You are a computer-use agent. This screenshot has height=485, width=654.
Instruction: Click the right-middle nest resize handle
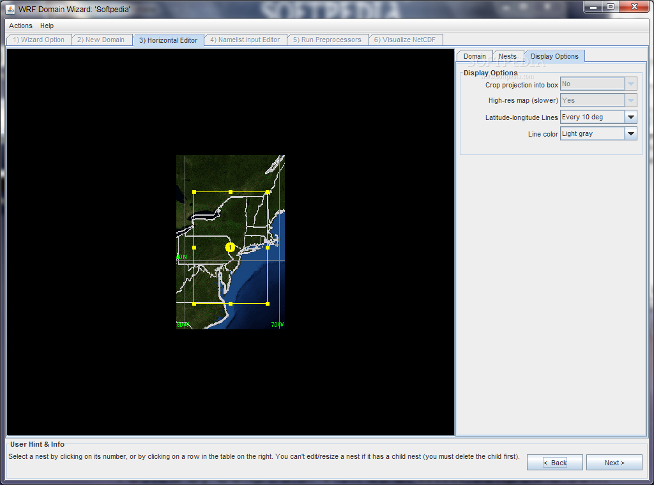coord(268,248)
